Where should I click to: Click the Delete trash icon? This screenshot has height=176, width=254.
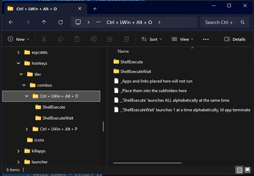pos(127,39)
